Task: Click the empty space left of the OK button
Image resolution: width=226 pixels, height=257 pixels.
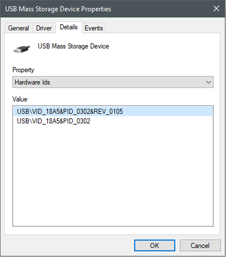Action: [70, 245]
